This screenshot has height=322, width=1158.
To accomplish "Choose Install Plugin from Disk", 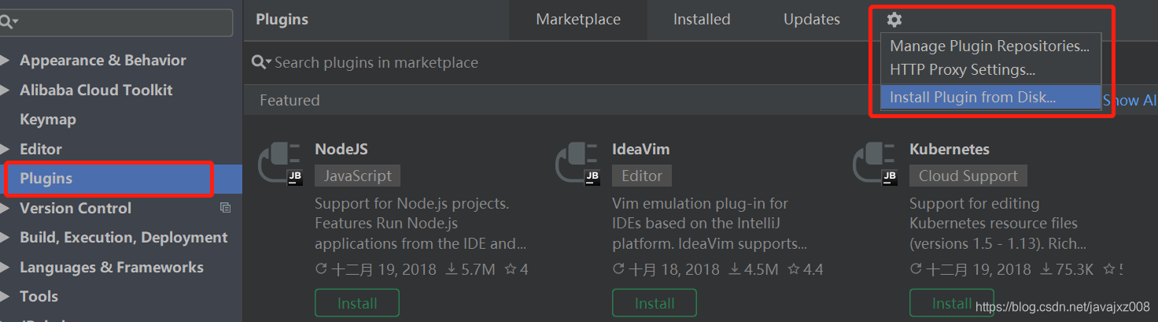I will tap(990, 98).
